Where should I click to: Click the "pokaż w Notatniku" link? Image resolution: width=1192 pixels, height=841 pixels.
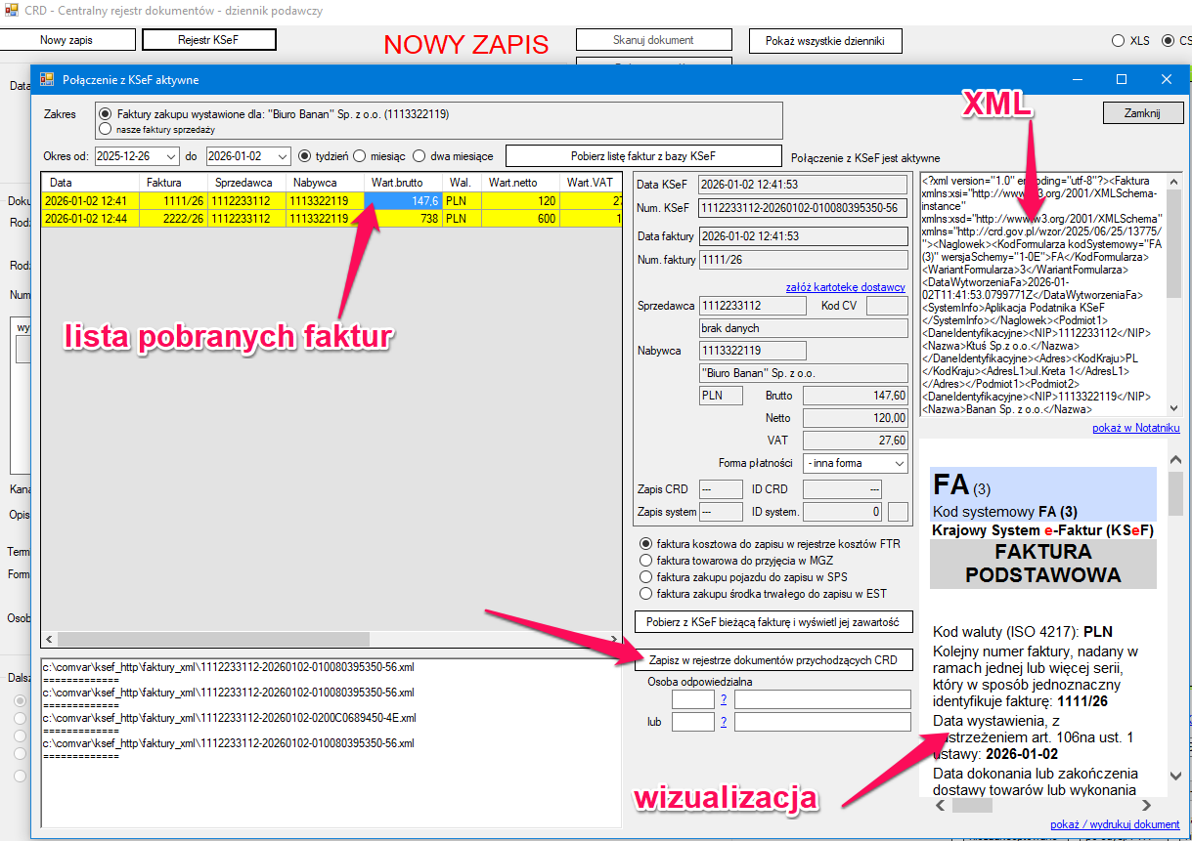(1135, 428)
